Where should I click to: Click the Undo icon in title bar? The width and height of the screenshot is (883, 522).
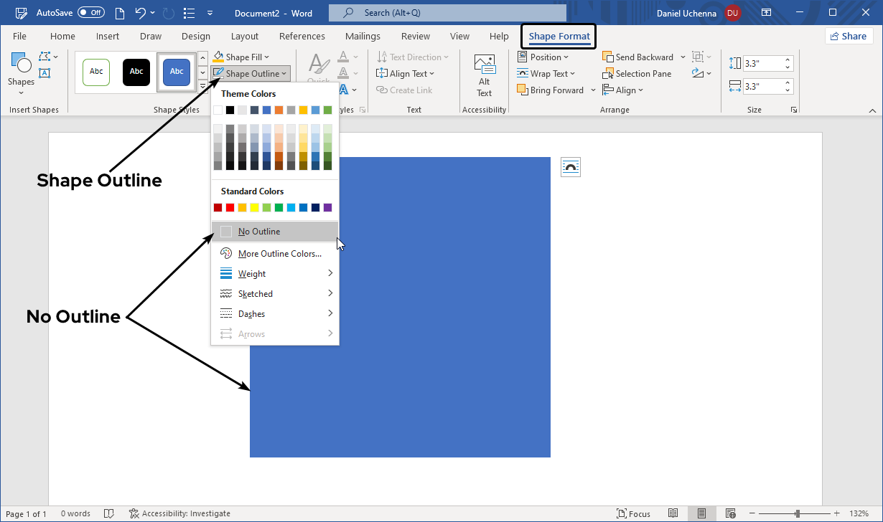[x=141, y=13]
